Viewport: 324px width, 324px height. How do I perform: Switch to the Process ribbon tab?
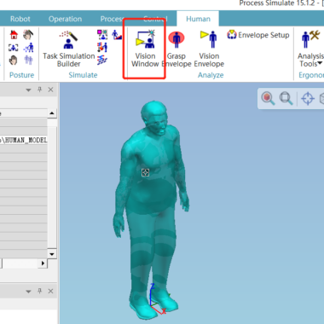112,19
